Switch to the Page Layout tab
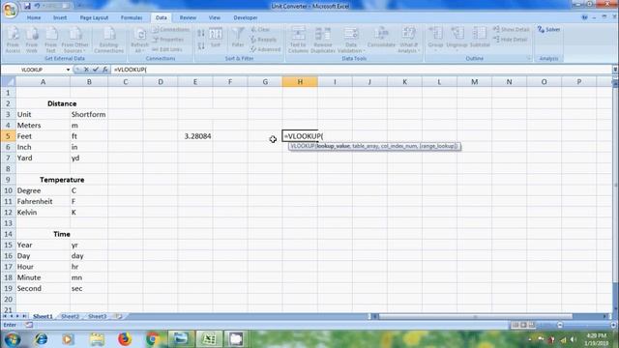This screenshot has height=348, width=619. 94,17
